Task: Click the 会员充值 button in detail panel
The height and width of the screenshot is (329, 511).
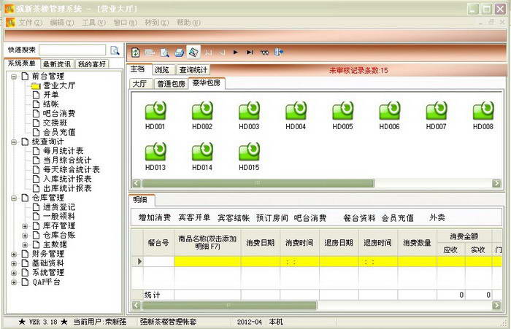Action: coord(398,217)
